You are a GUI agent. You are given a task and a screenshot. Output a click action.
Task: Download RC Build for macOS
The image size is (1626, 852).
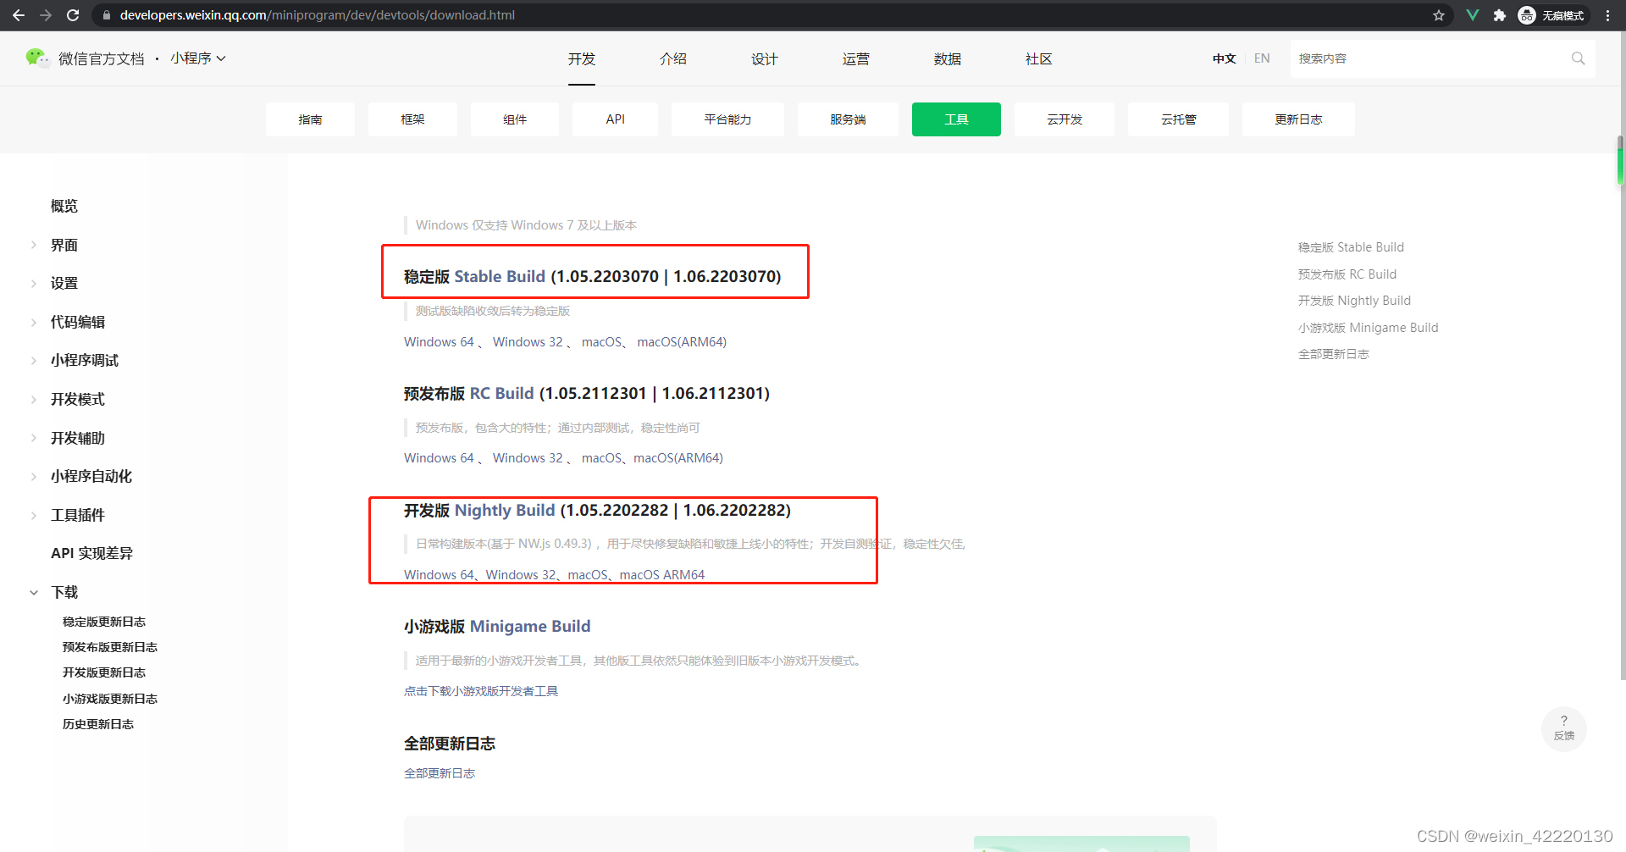(602, 458)
